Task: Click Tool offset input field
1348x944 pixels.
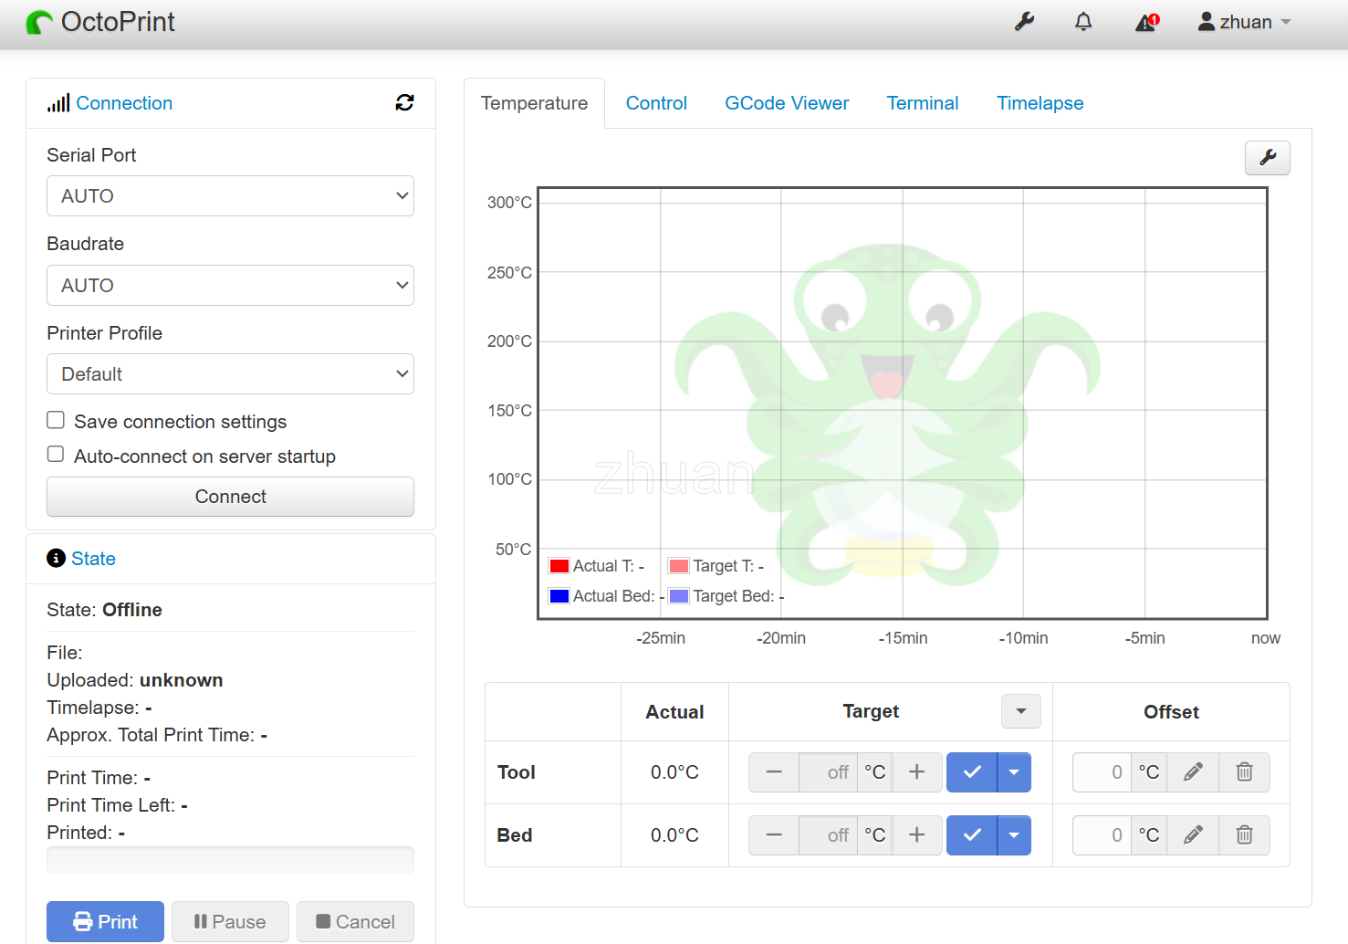Action: click(x=1102, y=772)
